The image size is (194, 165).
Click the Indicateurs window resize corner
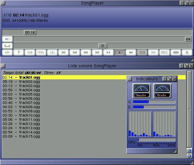click(175, 151)
